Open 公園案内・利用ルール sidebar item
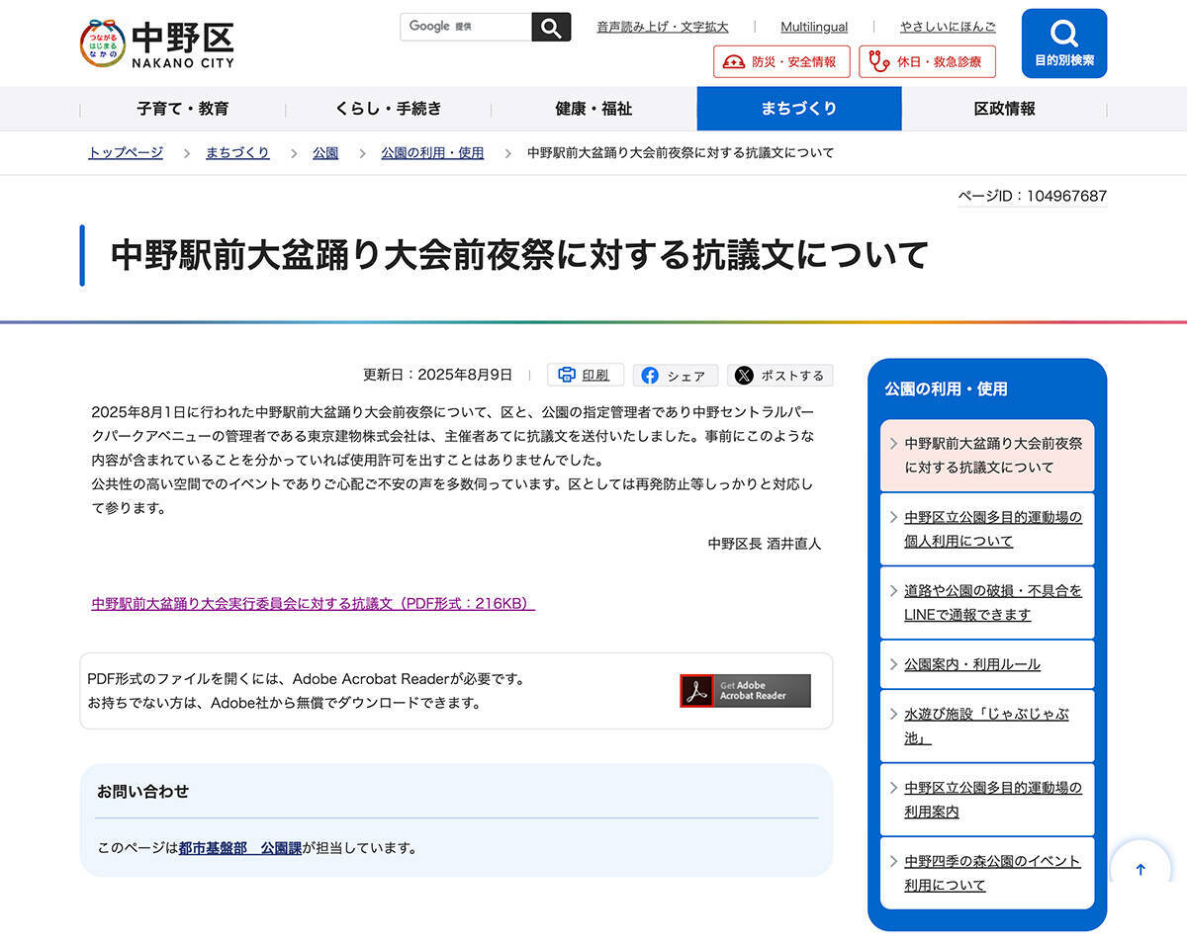Viewport: 1187px width, 946px height. click(972, 664)
